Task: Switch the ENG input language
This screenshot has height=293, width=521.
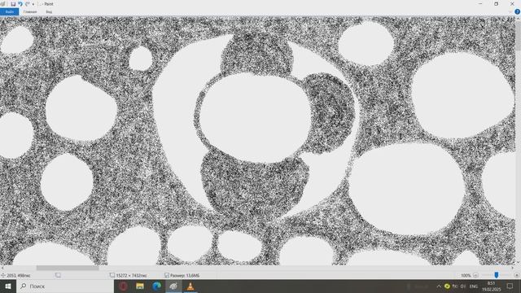Action: [474, 286]
